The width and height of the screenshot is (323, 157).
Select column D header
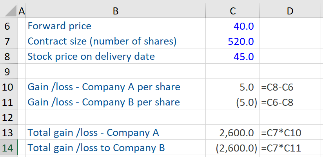point(290,11)
